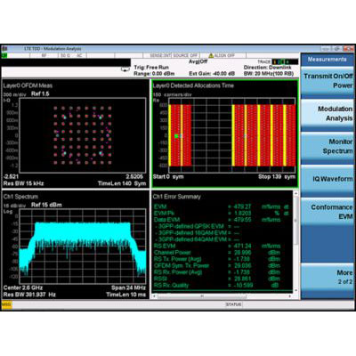Viewport: 356px width, 356px height.
Task: Click the Measurements menu header
Action: coord(327,60)
